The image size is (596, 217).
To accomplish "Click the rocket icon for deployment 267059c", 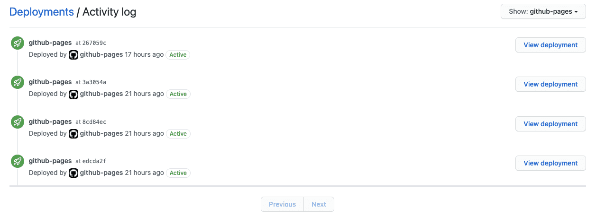I will 18,43.
